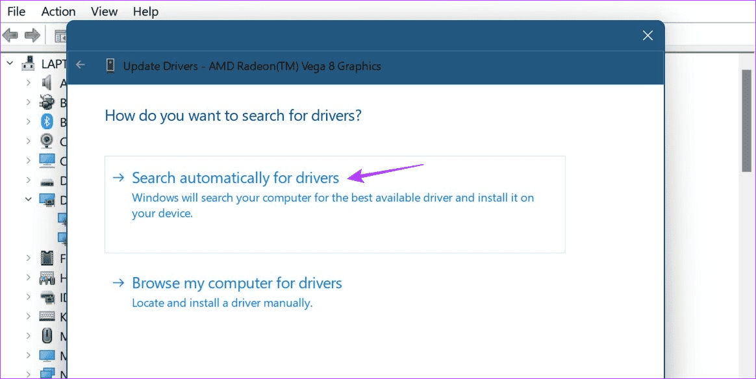This screenshot has width=756, height=379.
Task: Select the Display adapters icon
Action: point(47,199)
